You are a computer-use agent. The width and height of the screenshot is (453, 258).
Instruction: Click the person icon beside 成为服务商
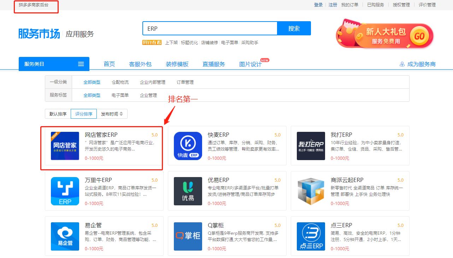(402, 64)
